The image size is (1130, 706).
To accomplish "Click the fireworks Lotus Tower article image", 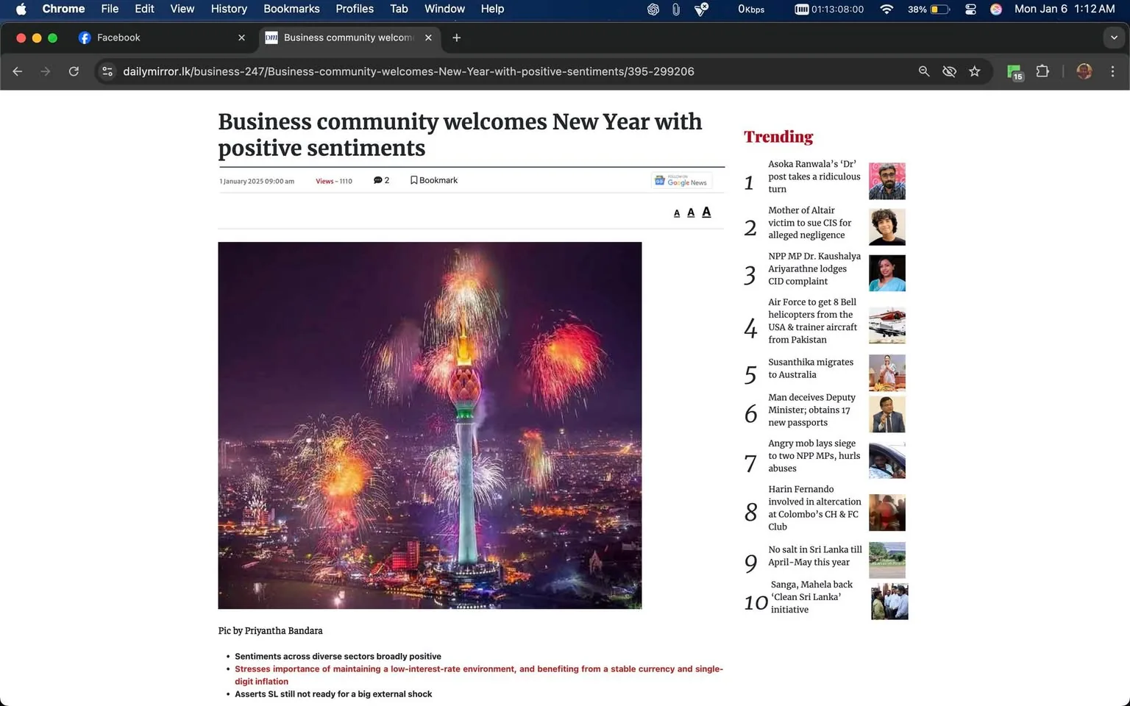I will [x=430, y=425].
